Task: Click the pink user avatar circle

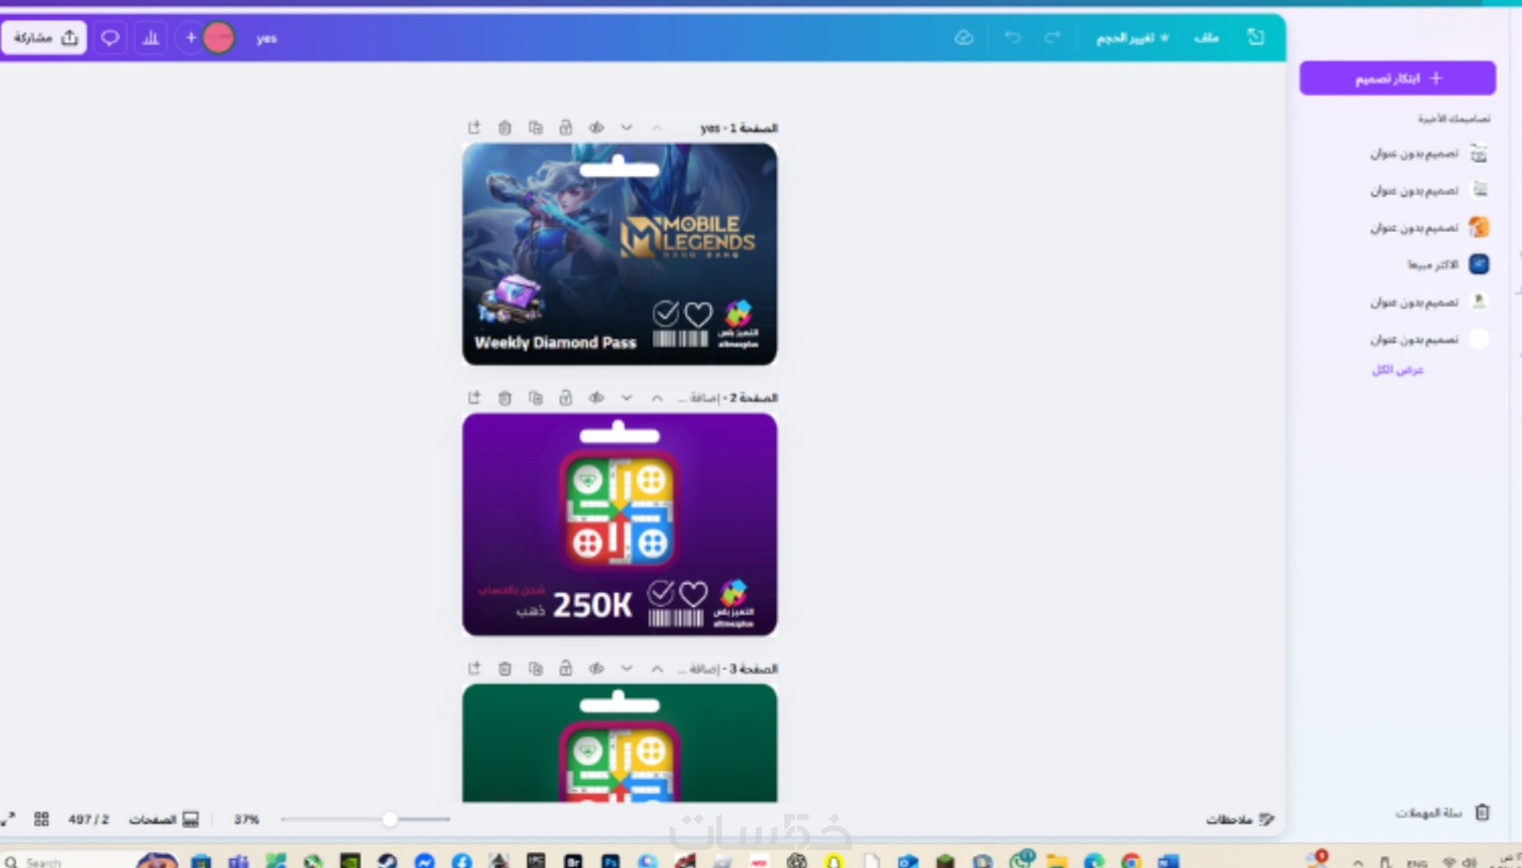Action: click(218, 38)
